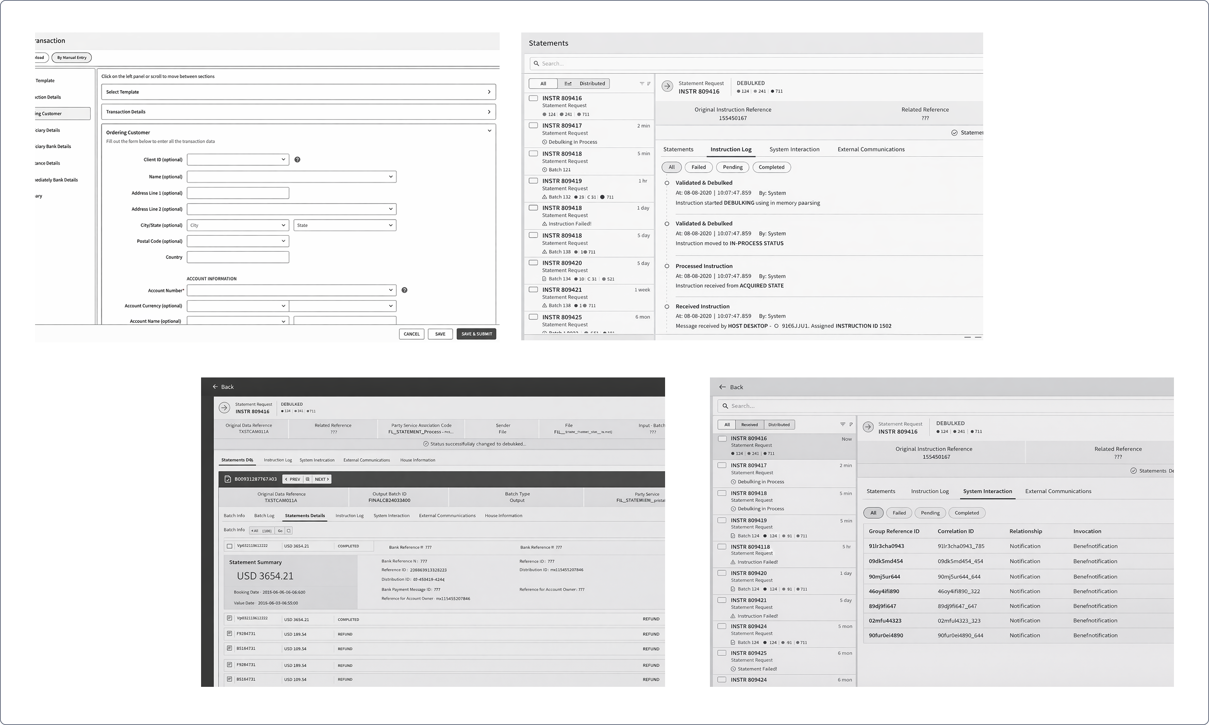The image size is (1209, 725).
Task: Click the document icon beside B00931287767A03
Action: click(228, 479)
